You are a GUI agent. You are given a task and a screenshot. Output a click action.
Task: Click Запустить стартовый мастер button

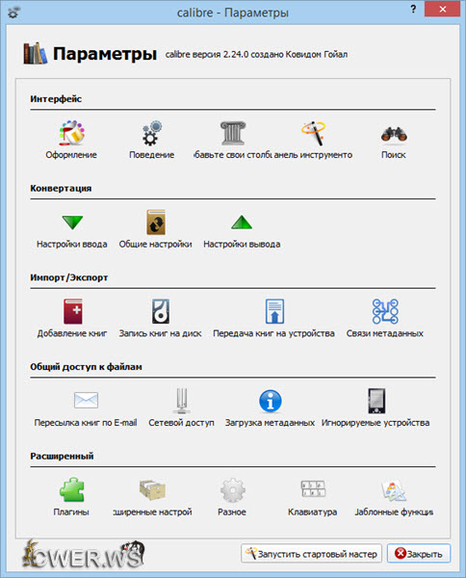point(311,554)
